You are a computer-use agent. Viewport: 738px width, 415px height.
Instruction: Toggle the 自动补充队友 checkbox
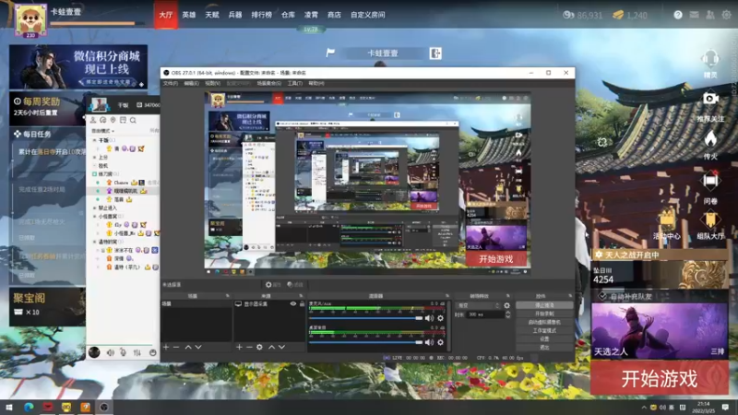pos(602,296)
